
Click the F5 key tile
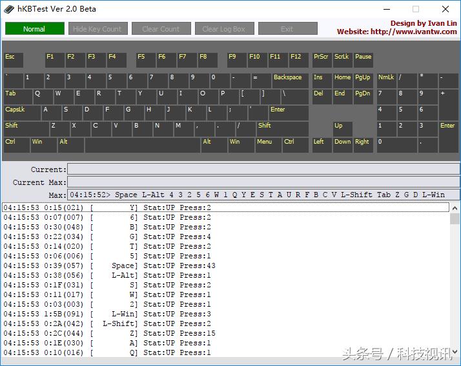click(146, 60)
